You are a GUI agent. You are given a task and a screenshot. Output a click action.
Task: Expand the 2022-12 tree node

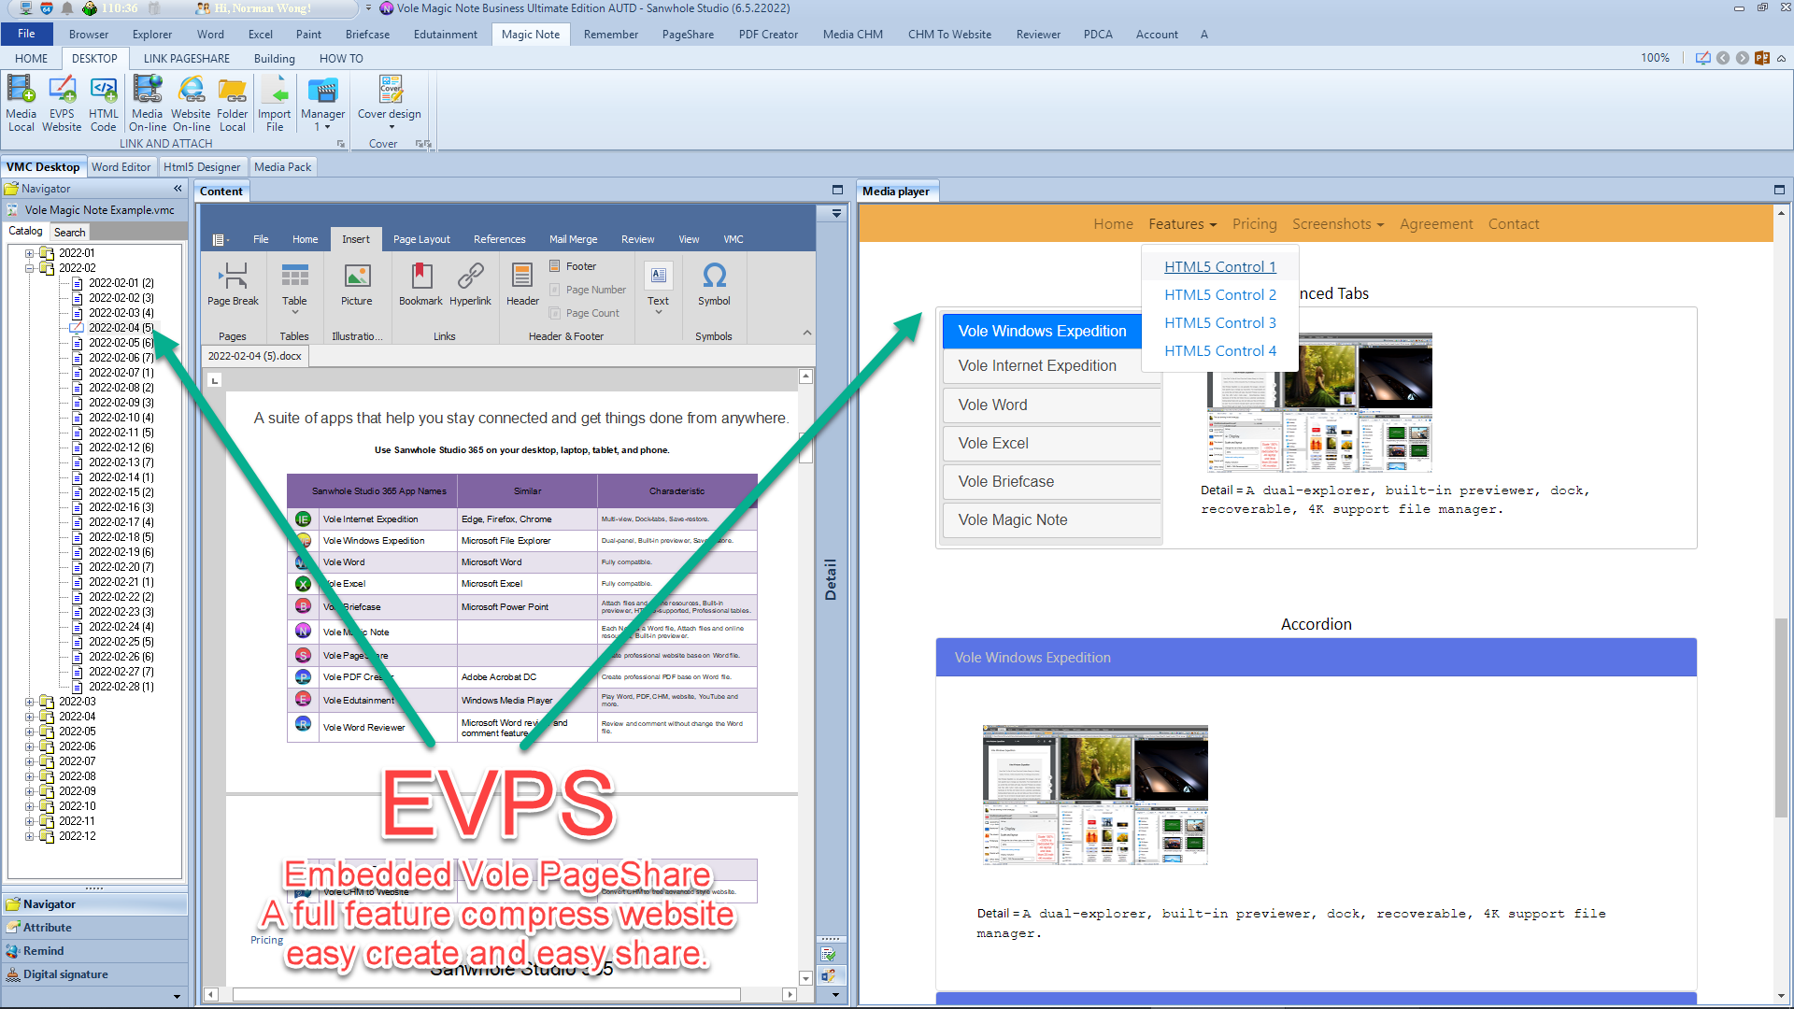(30, 836)
